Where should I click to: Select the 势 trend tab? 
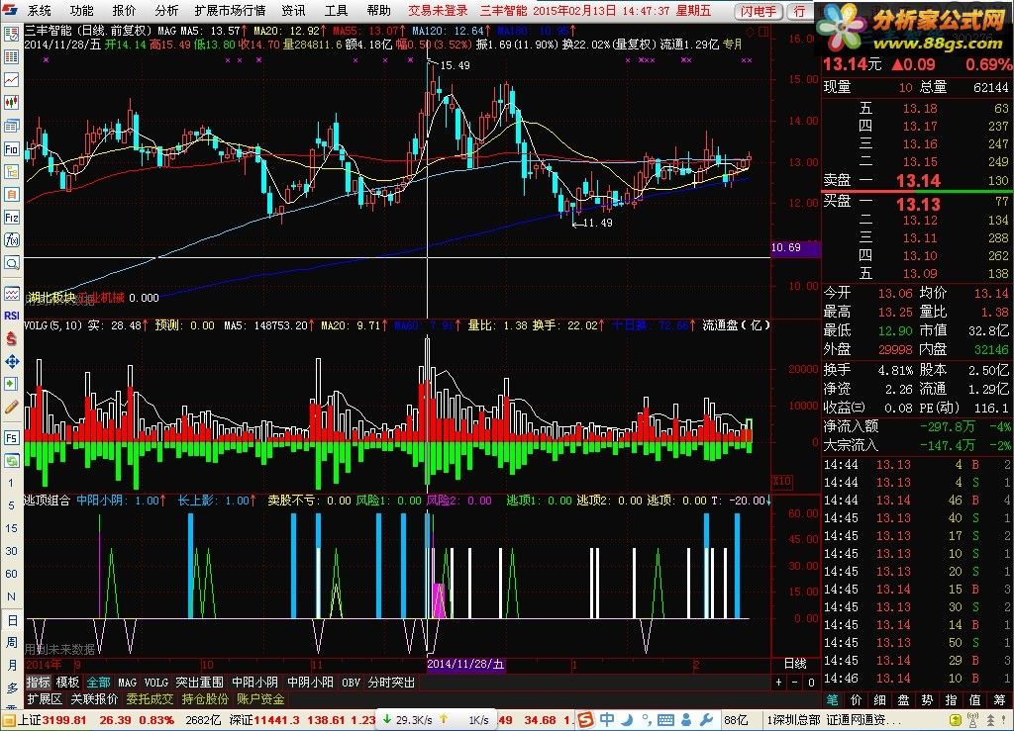(927, 699)
